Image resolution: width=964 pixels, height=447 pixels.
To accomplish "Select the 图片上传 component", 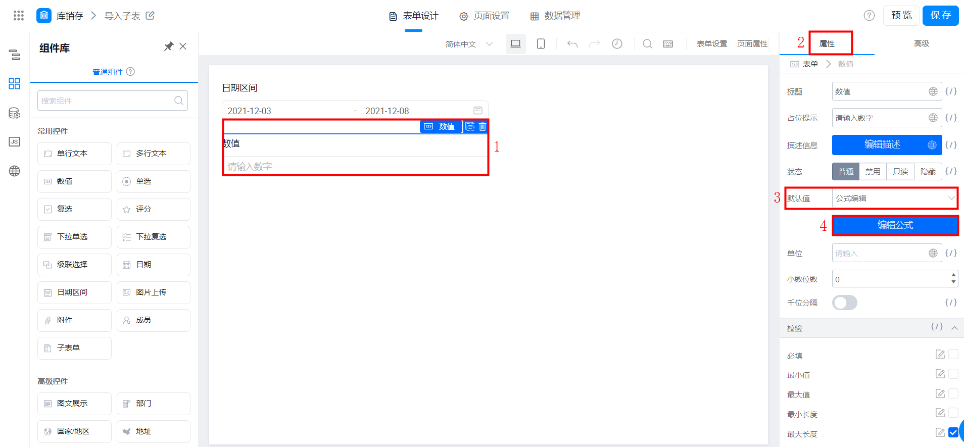I will click(x=154, y=292).
